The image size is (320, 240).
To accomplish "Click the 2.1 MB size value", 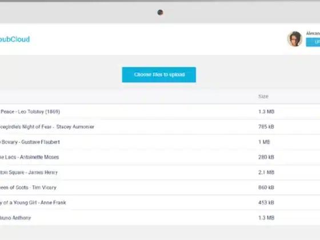I will [x=266, y=173].
